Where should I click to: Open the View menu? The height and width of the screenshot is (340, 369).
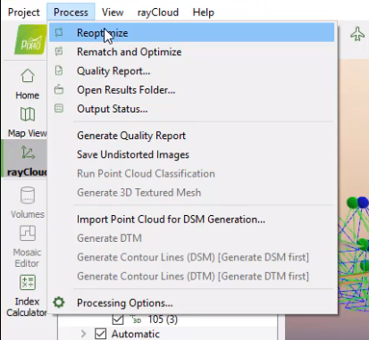point(113,12)
